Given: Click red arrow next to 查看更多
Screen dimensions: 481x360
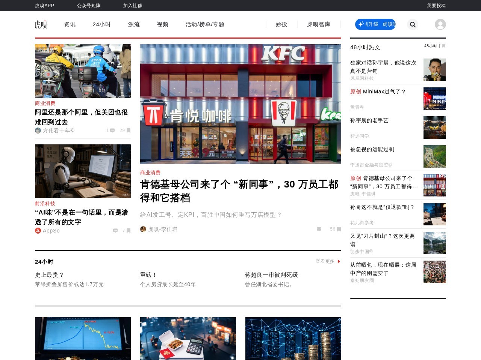Looking at the screenshot, I should tap(339, 261).
